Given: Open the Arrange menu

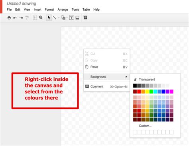Looking at the screenshot, I should [x=63, y=10].
